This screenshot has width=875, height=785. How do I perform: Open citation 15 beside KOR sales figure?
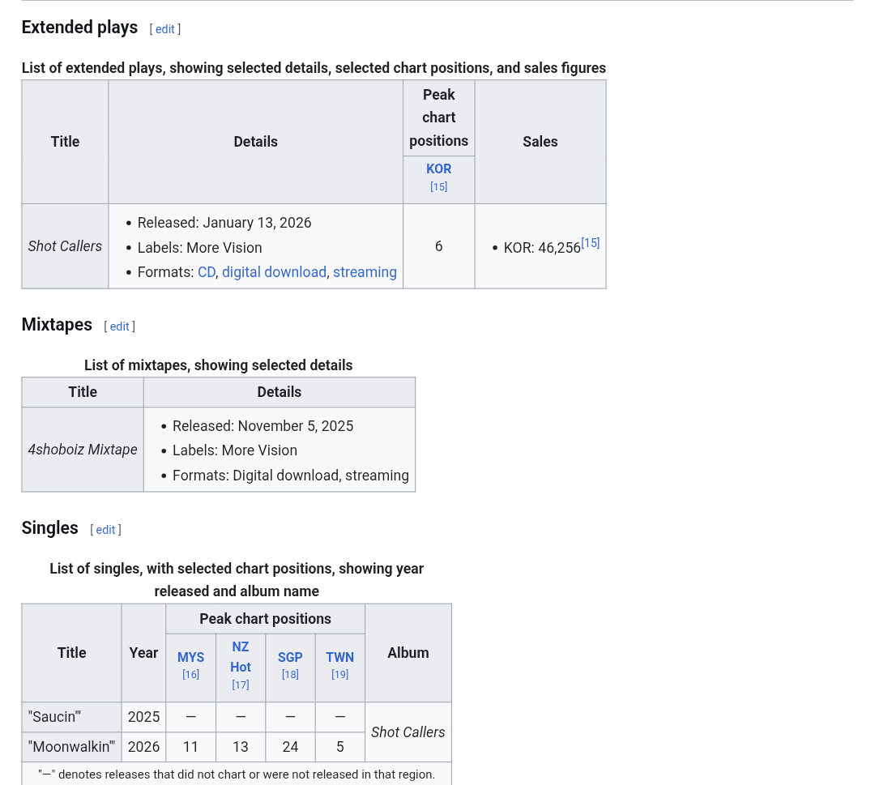pos(591,243)
